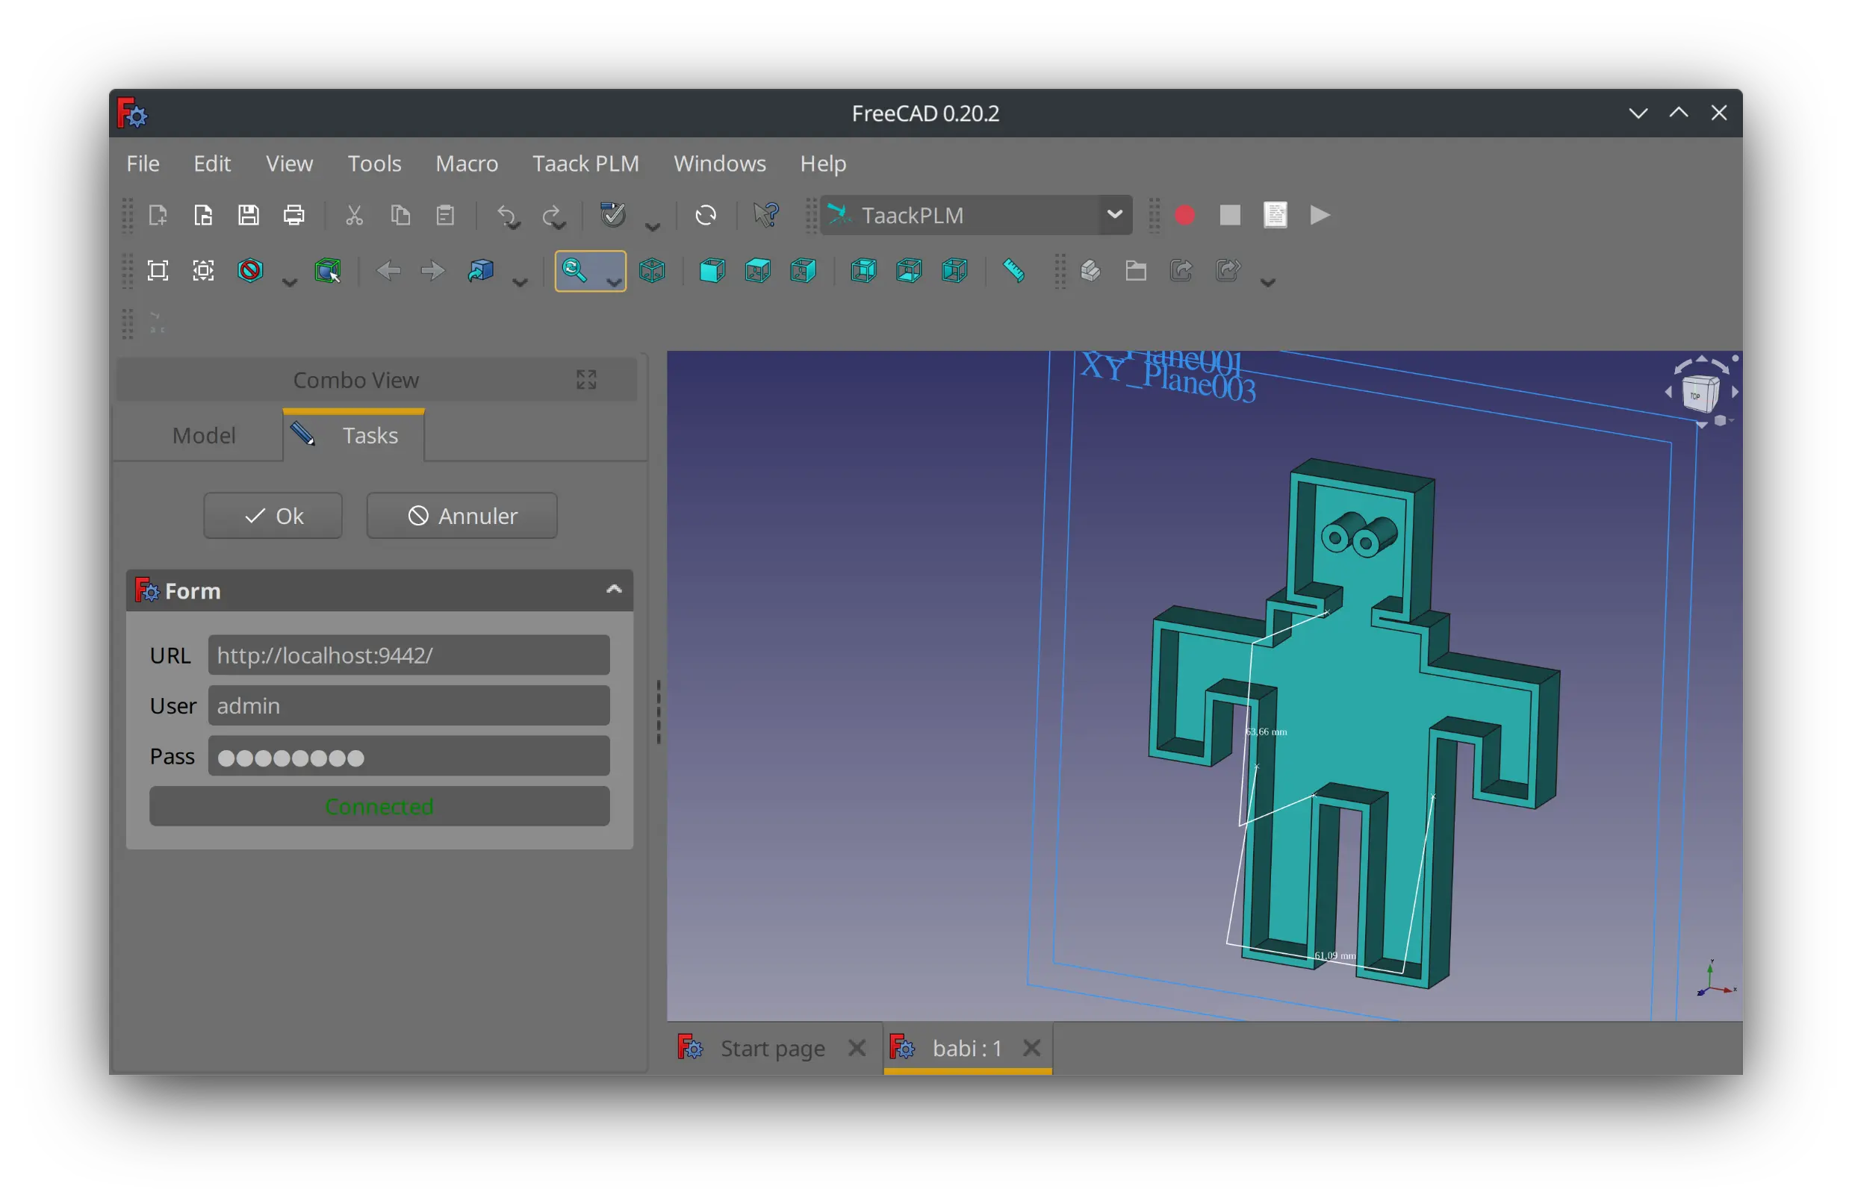Set the top view
This screenshot has width=1852, height=1204.
tap(758, 271)
